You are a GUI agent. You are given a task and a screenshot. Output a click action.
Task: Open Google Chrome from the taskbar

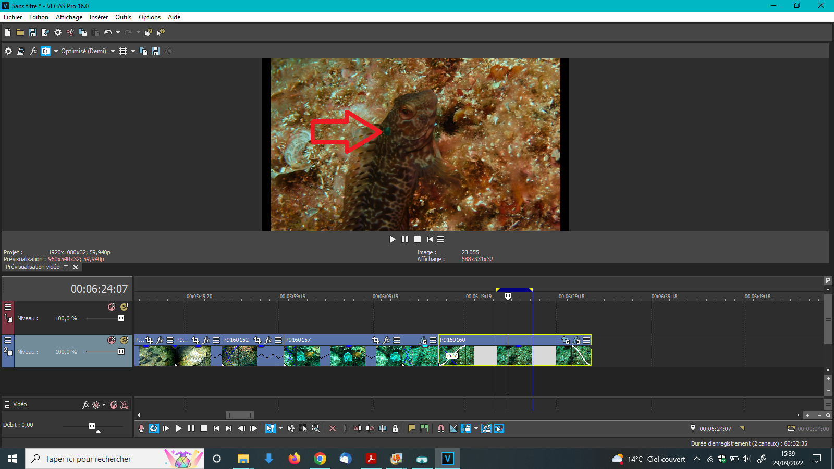pyautogui.click(x=320, y=459)
